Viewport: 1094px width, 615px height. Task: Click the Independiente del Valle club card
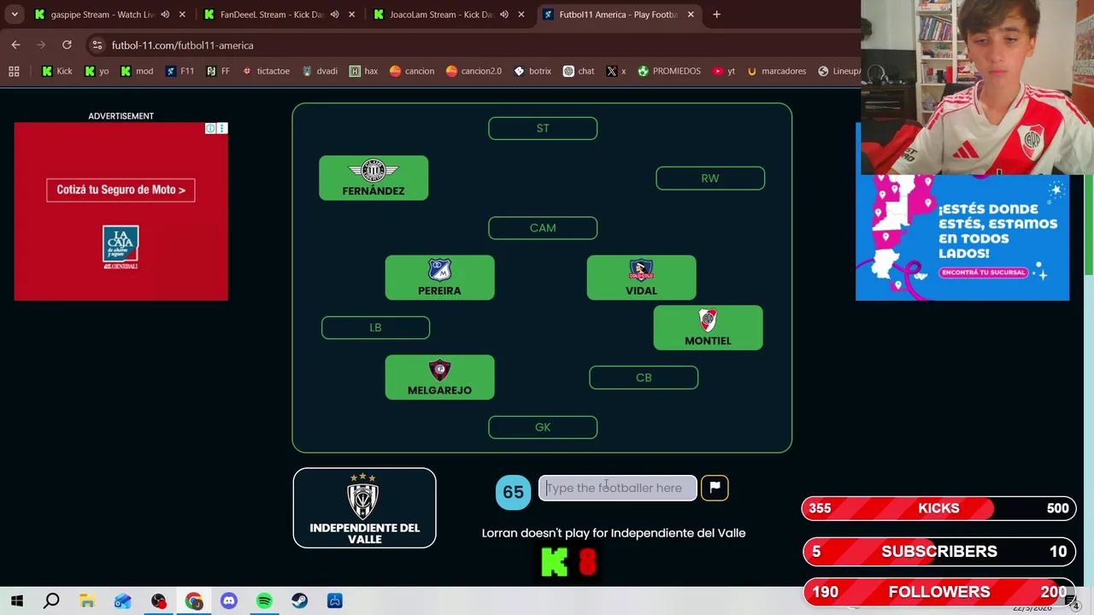click(x=364, y=508)
